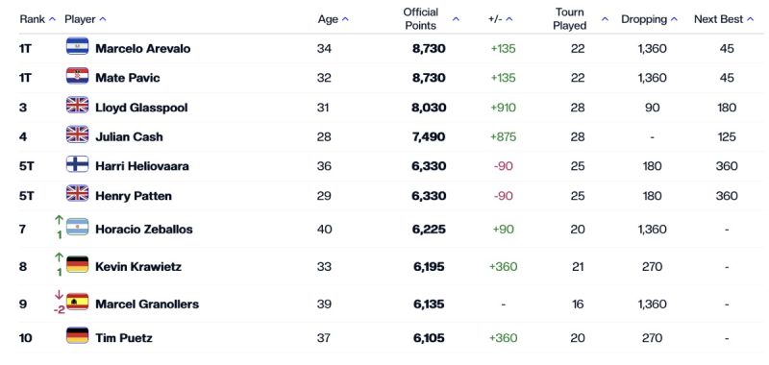
Task: Click the UK flag beside Lloyd Glasspool
Action: click(78, 106)
